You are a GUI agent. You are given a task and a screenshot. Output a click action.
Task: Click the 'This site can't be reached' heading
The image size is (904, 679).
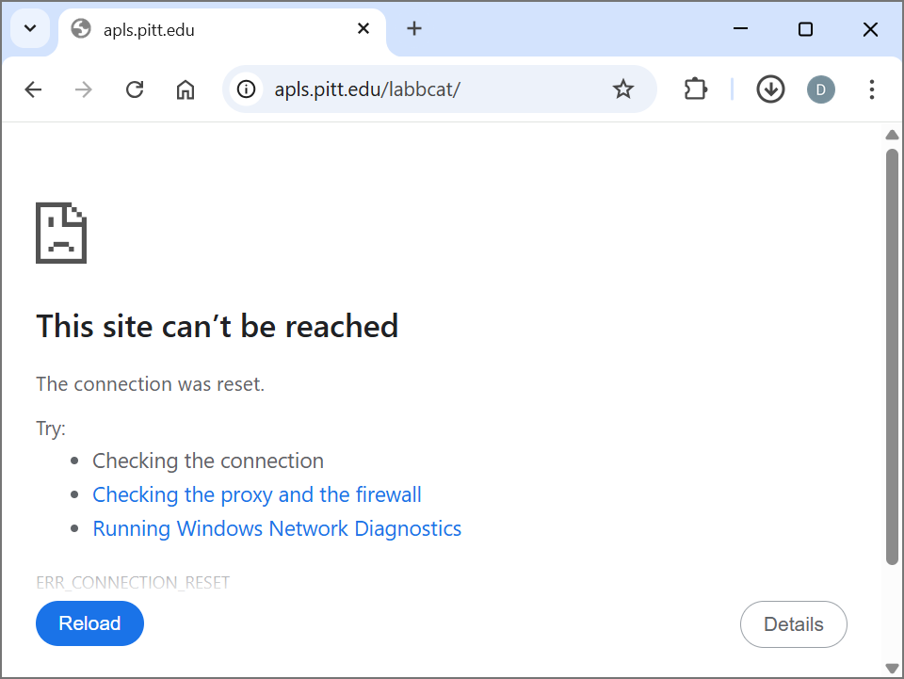[218, 326]
